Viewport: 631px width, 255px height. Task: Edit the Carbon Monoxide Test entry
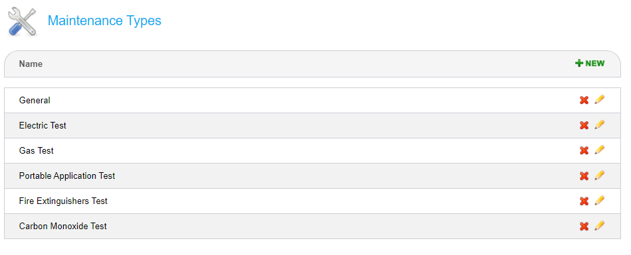pyautogui.click(x=600, y=226)
